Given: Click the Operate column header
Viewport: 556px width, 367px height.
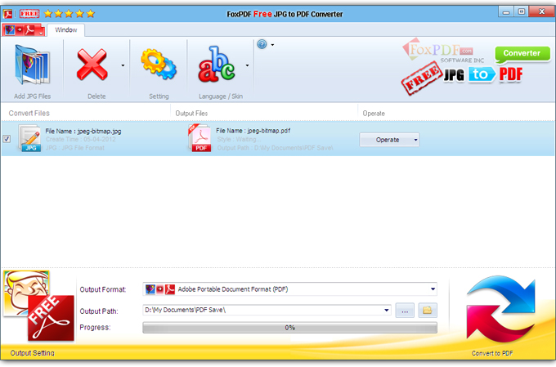Looking at the screenshot, I should 374,114.
